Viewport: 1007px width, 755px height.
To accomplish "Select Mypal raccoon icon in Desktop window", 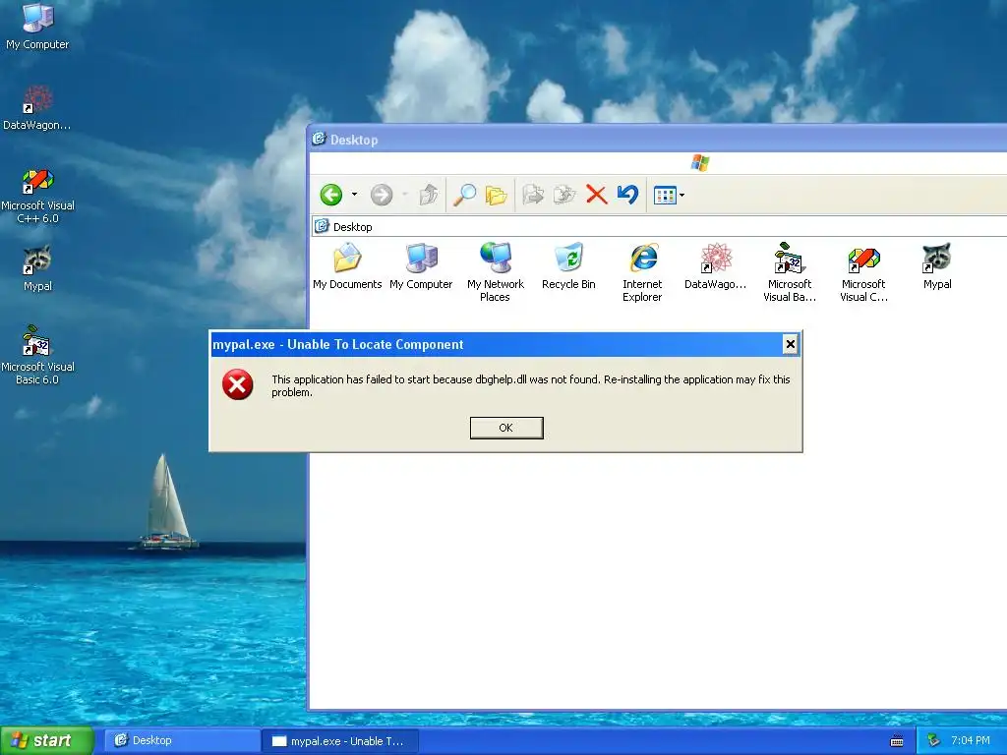I will coord(937,266).
